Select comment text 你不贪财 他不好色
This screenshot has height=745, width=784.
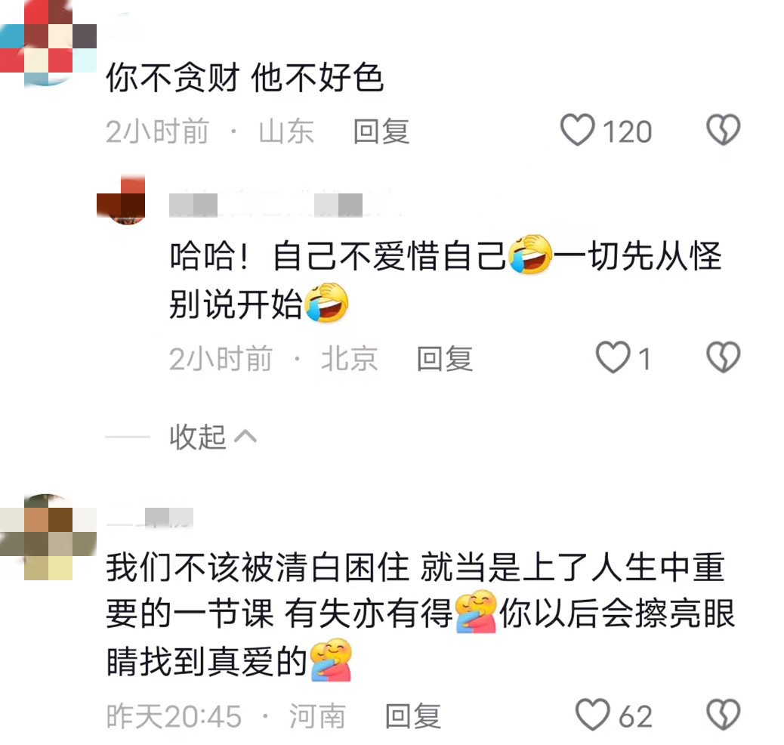click(x=245, y=78)
